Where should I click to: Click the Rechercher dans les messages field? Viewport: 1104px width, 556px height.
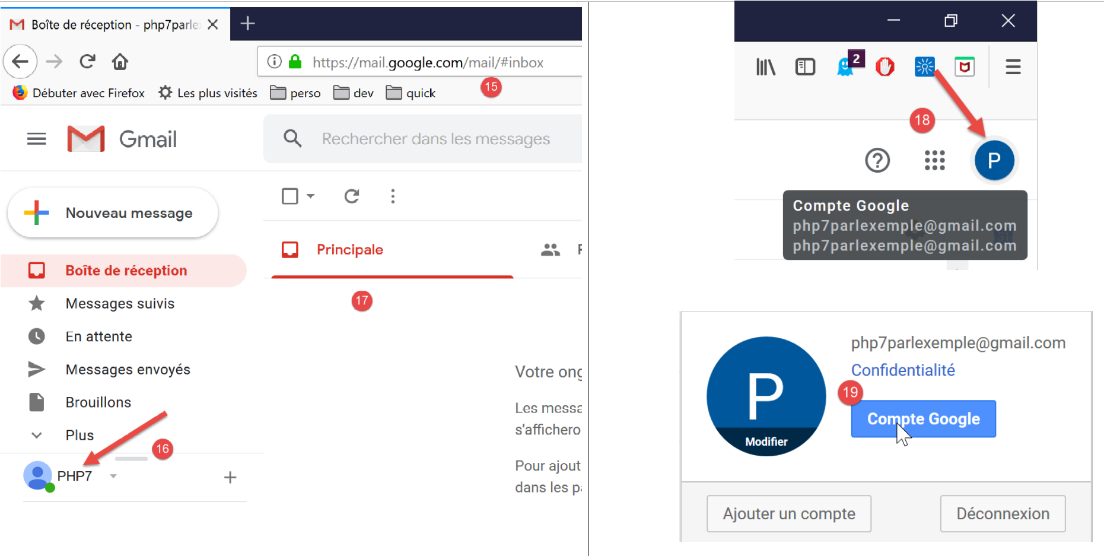tap(436, 139)
